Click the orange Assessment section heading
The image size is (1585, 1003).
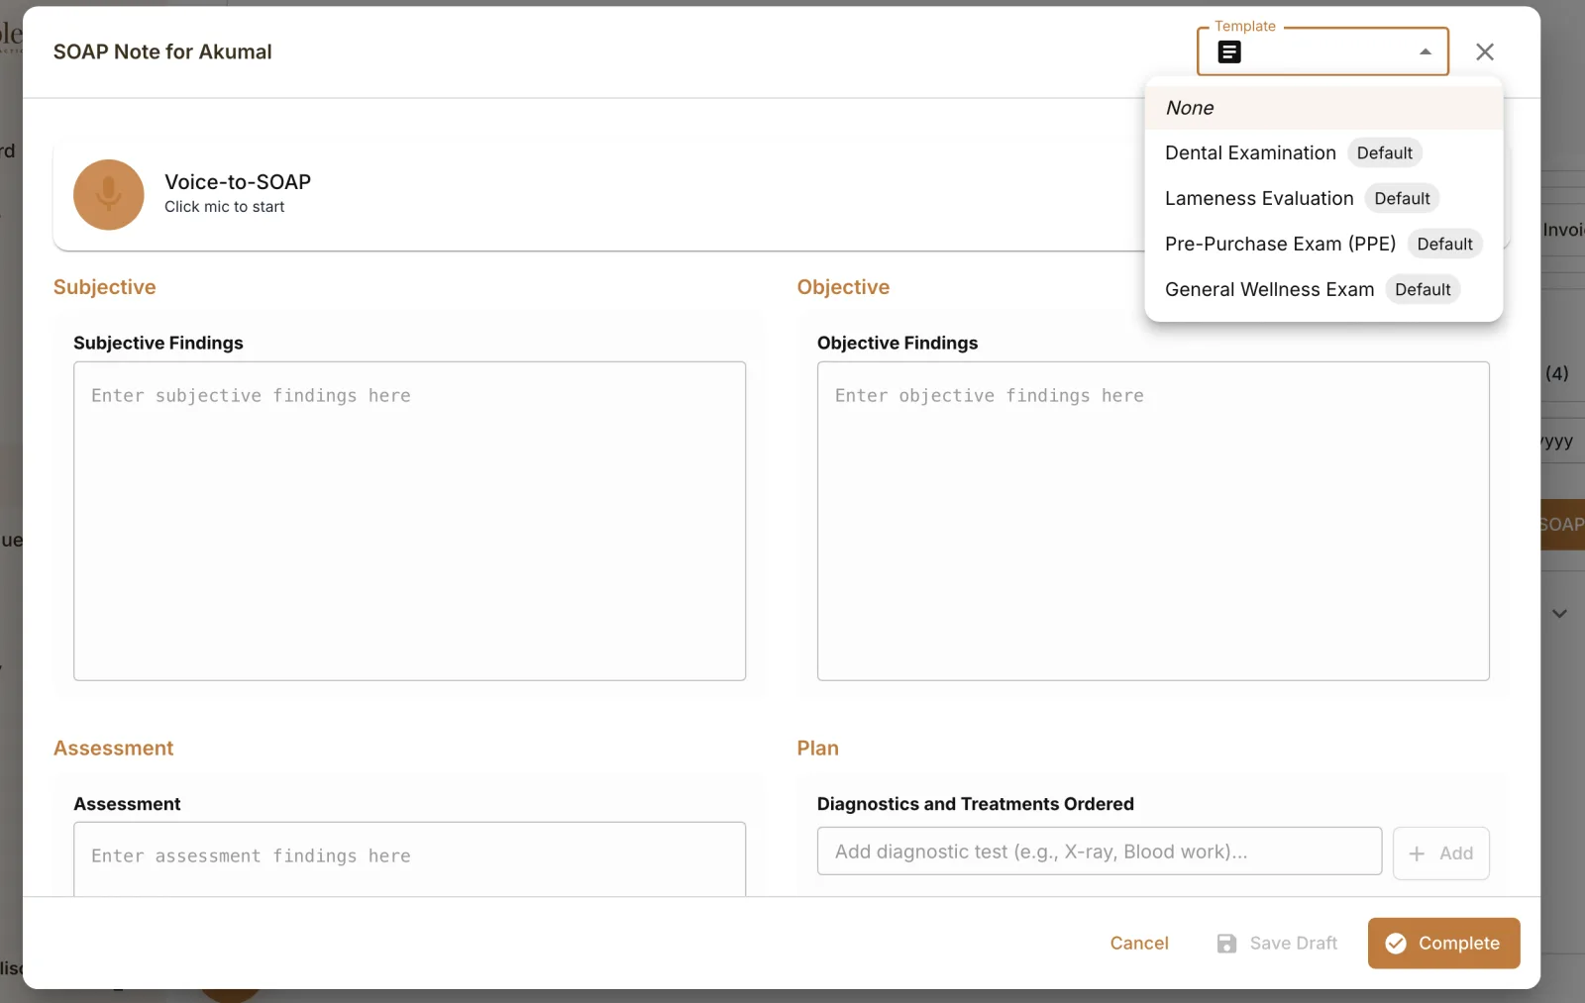(114, 749)
